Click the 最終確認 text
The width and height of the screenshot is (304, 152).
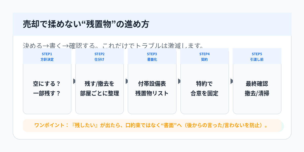point(257,84)
